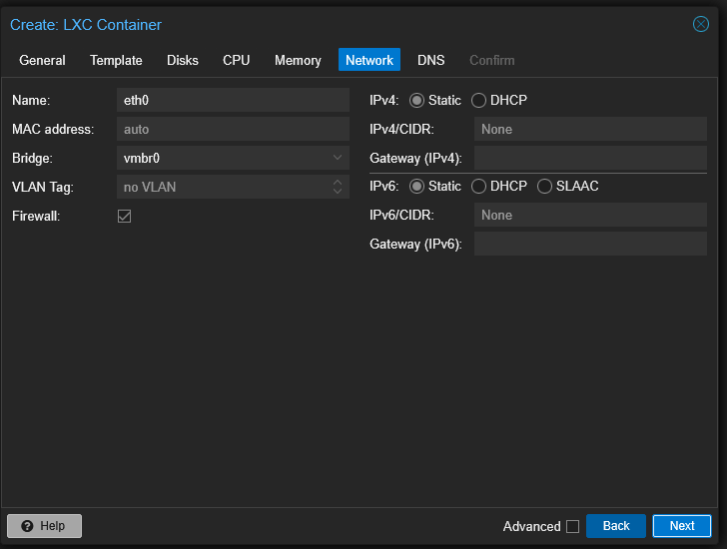The image size is (727, 549).
Task: Click the Gateway (IPv6) field
Action: tap(590, 244)
